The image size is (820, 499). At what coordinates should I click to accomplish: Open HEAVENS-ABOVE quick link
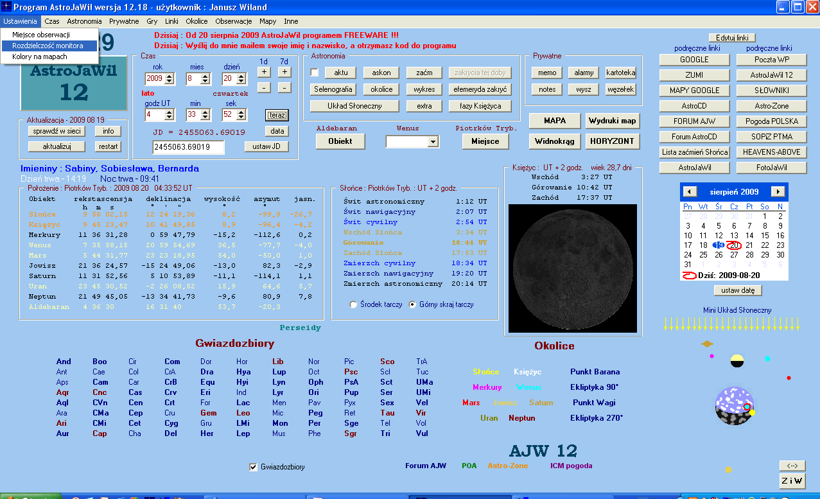(771, 152)
